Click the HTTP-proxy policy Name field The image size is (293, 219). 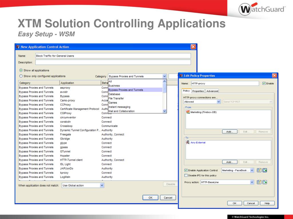[x=225, y=84]
